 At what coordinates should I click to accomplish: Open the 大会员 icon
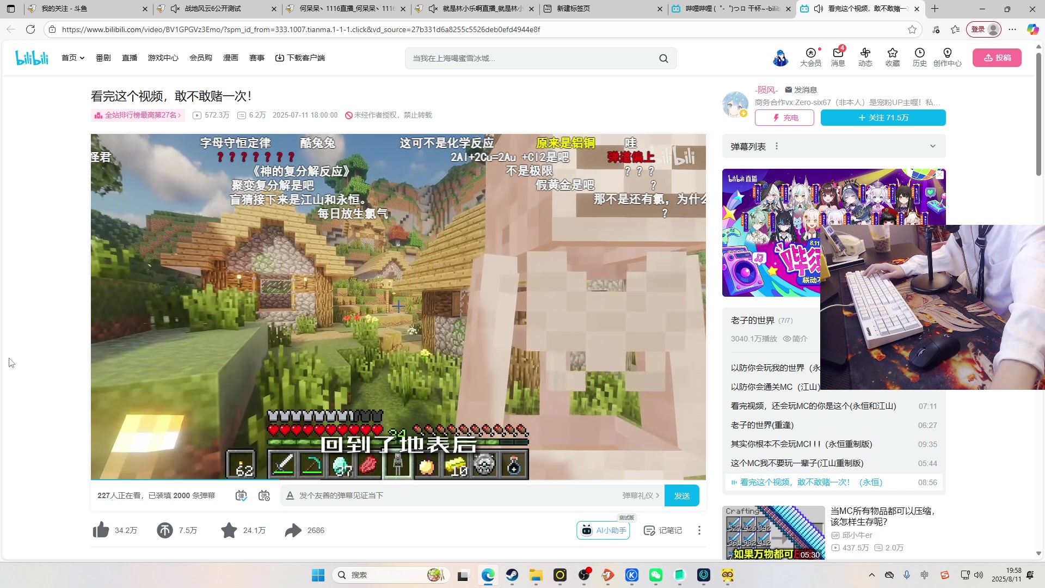(810, 57)
